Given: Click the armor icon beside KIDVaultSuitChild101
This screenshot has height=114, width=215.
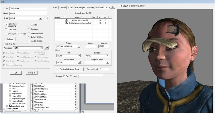Looking at the screenshot, I should pyautogui.click(x=67, y=20).
